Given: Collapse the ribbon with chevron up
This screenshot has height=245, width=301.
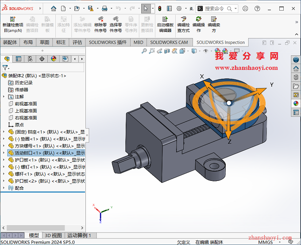Looking at the screenshot, I should (297, 34).
